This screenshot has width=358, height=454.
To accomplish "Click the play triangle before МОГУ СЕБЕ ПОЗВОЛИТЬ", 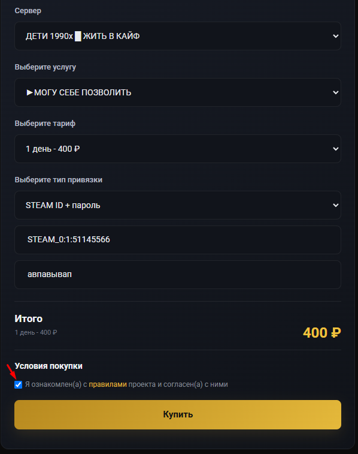I will [29, 92].
